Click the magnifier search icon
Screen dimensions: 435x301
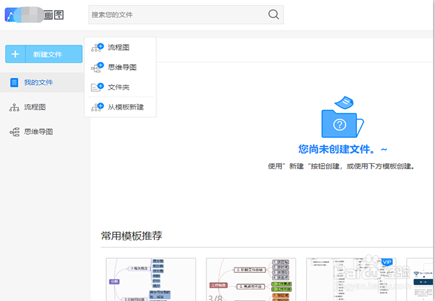(x=273, y=15)
